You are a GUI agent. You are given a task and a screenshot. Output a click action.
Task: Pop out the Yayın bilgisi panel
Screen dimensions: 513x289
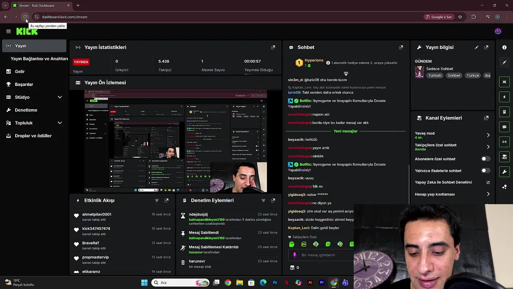coord(486,47)
